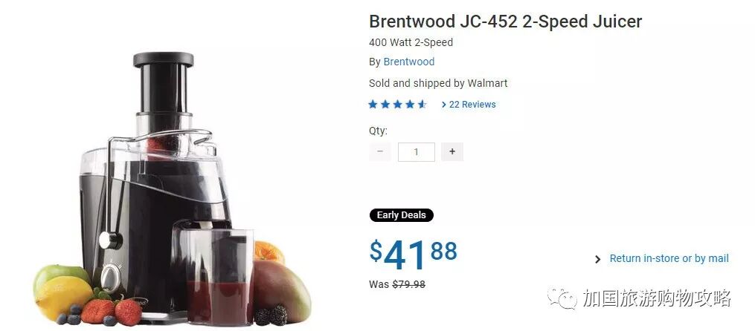
Task: Click the WeChat logo watermark icon
Action: tap(562, 299)
